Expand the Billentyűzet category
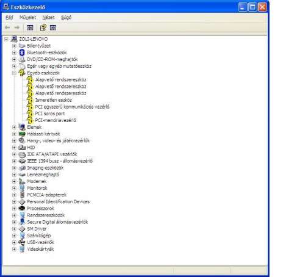Screen dimensions: 305x277 [x=14, y=46]
